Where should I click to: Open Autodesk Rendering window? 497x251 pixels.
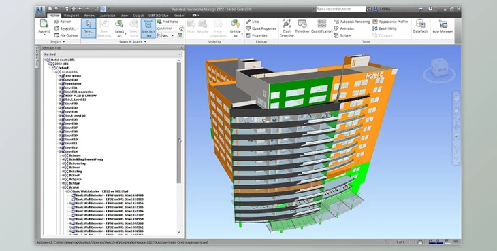click(352, 22)
